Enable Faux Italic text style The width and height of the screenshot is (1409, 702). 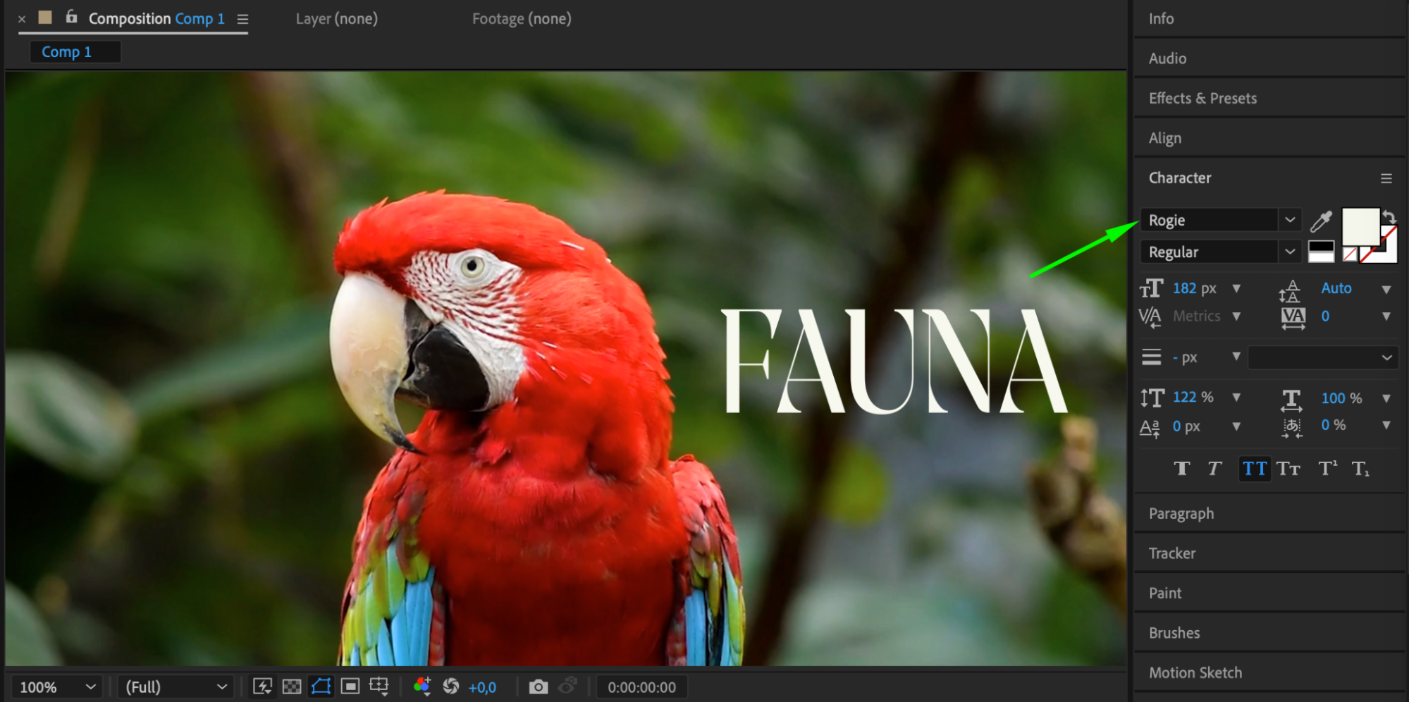coord(1214,469)
